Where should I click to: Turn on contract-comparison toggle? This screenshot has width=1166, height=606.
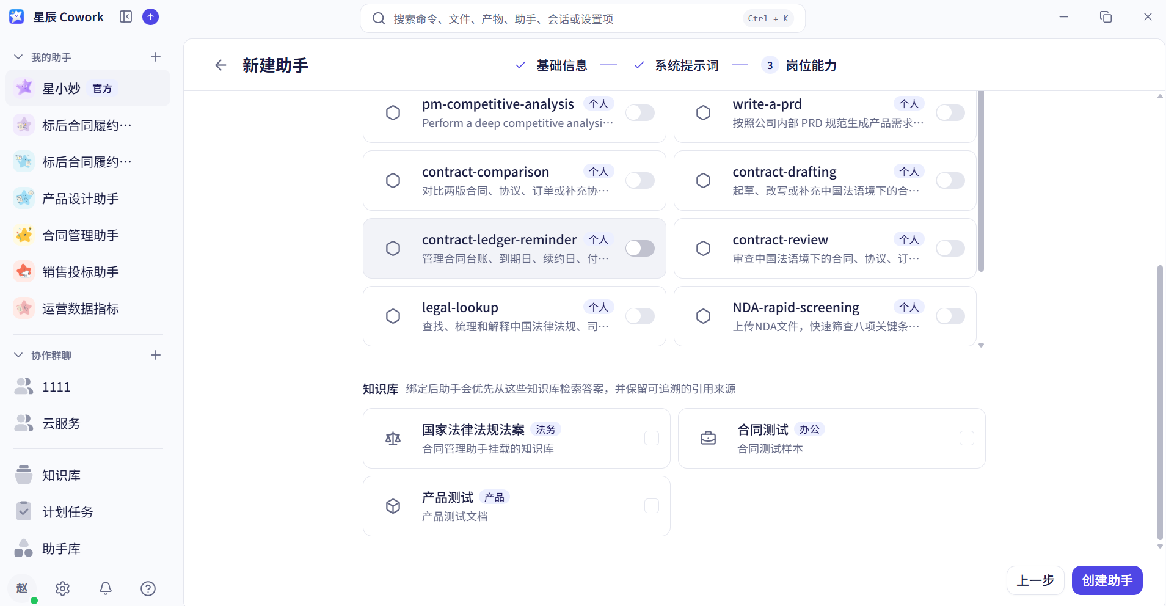click(x=640, y=180)
